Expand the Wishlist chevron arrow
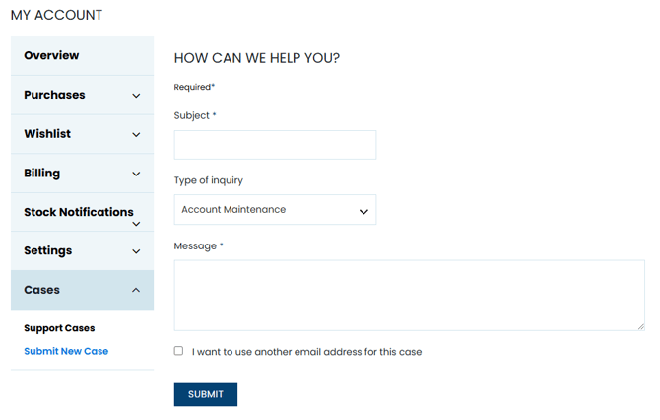This screenshot has height=420, width=660. pyautogui.click(x=136, y=134)
